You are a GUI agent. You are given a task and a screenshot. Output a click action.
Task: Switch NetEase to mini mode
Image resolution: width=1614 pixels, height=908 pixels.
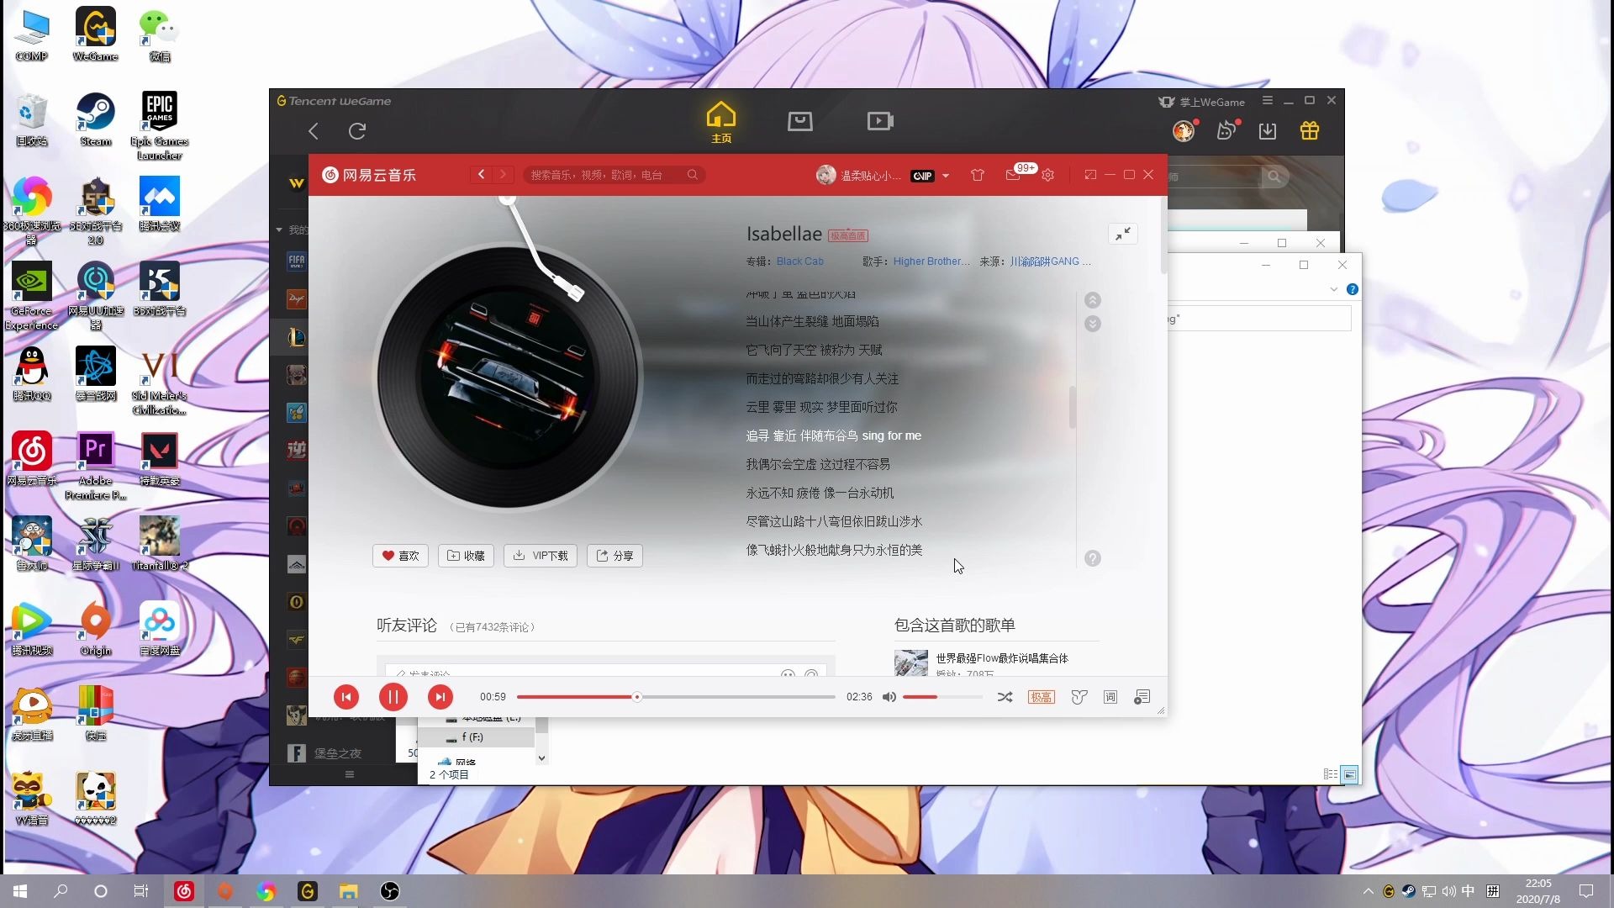point(1090,175)
